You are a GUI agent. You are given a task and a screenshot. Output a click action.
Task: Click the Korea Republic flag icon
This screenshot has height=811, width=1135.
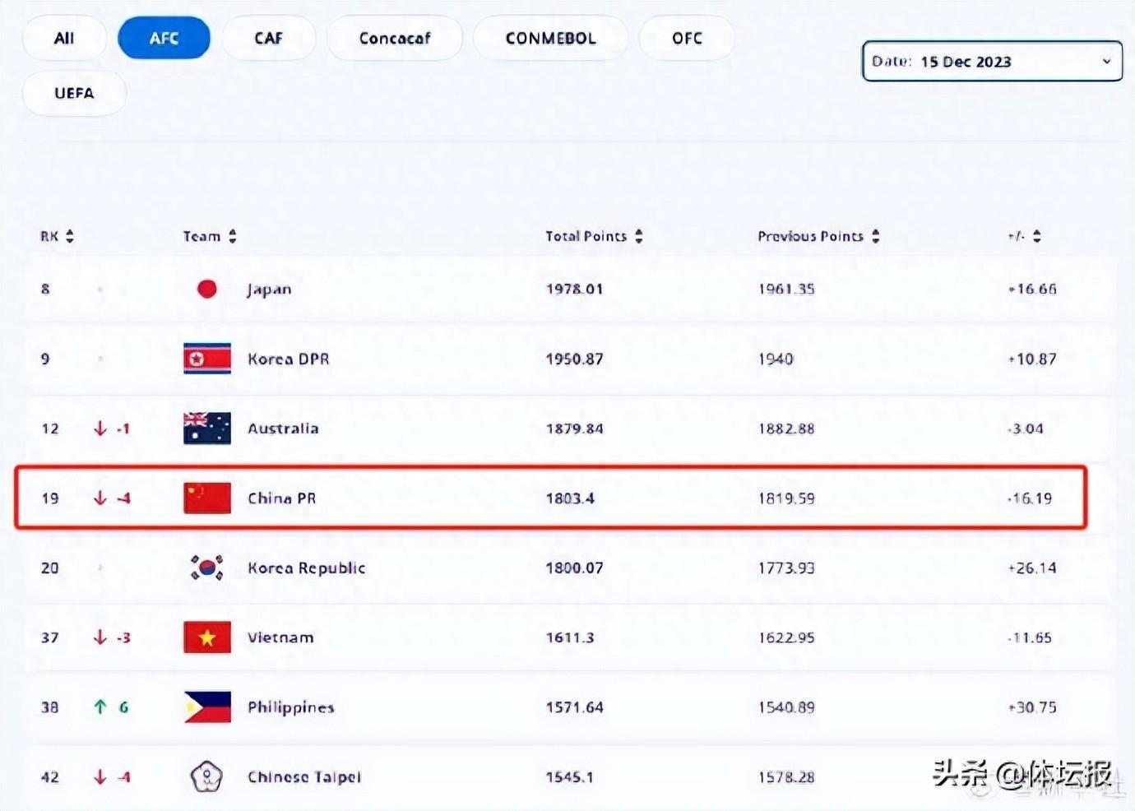[x=207, y=568]
